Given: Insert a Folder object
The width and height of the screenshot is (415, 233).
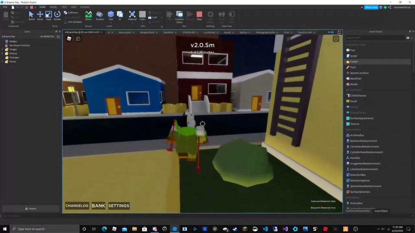Looking at the screenshot, I should pos(352,61).
